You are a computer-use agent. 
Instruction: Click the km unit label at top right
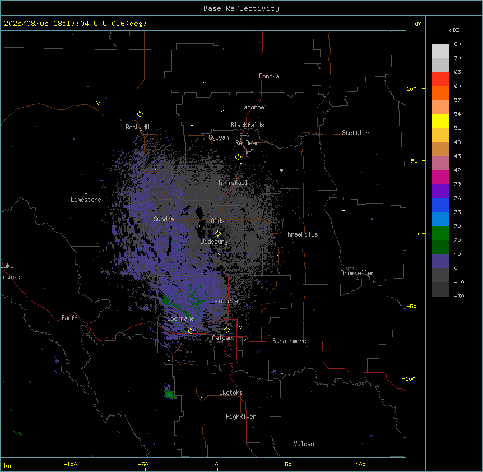[x=417, y=24]
